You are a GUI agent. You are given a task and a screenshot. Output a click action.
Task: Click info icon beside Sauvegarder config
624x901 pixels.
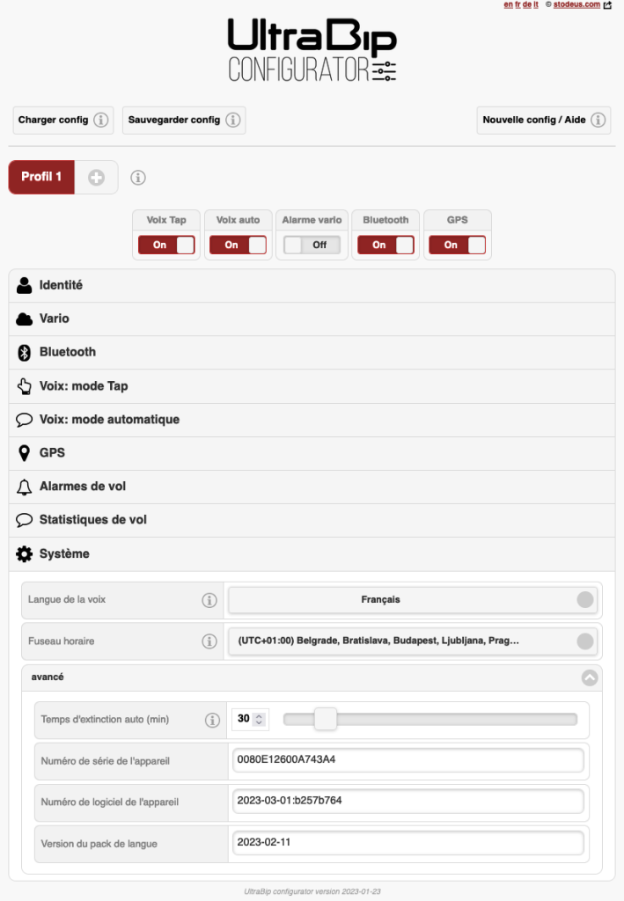point(232,120)
